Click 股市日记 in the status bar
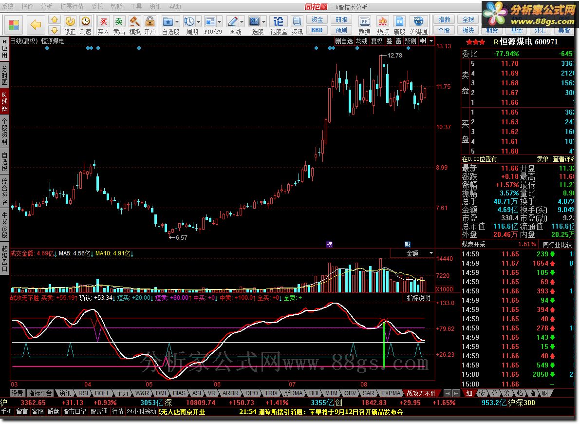The height and width of the screenshot is (424, 580). point(75,411)
